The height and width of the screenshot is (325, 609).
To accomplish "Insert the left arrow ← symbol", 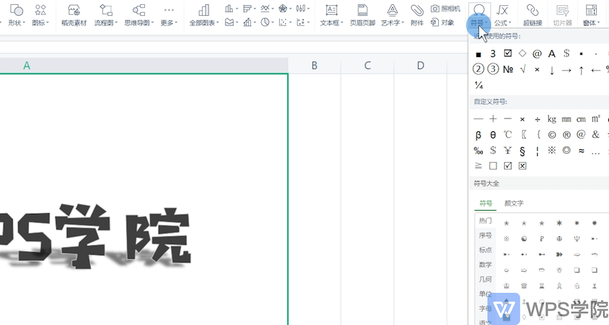I will click(x=596, y=70).
